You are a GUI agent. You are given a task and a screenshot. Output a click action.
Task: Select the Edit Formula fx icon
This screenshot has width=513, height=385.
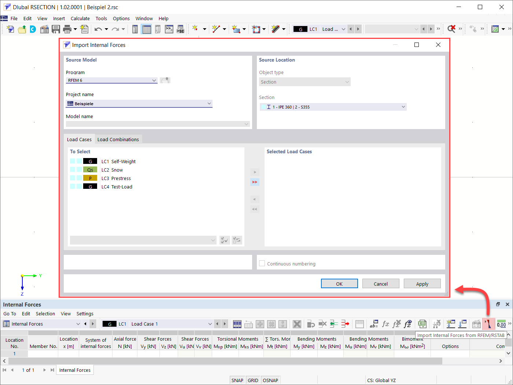[385, 324]
